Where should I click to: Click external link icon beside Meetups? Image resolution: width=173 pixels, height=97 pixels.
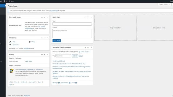59,83
